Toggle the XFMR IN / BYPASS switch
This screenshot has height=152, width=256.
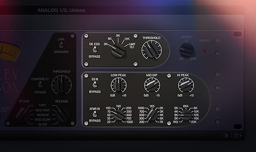94,114
